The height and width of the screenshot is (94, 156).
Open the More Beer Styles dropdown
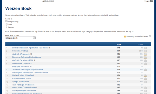pos(20,38)
